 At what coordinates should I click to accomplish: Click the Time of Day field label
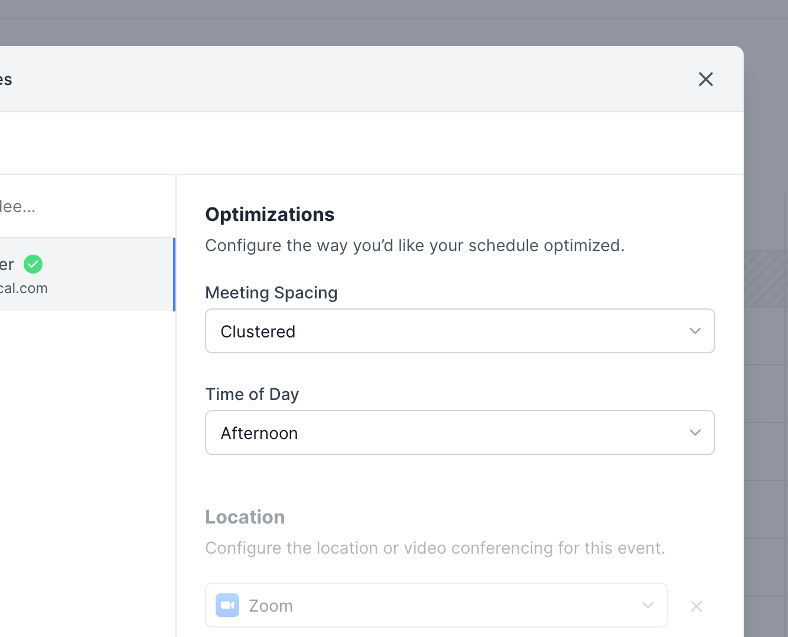[252, 395]
